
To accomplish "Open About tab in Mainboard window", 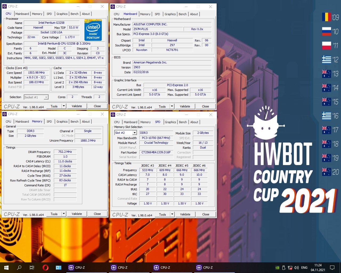I will (194, 14).
